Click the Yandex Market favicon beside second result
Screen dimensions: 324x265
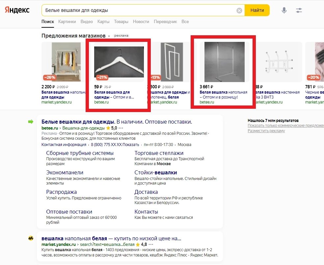click(31, 238)
